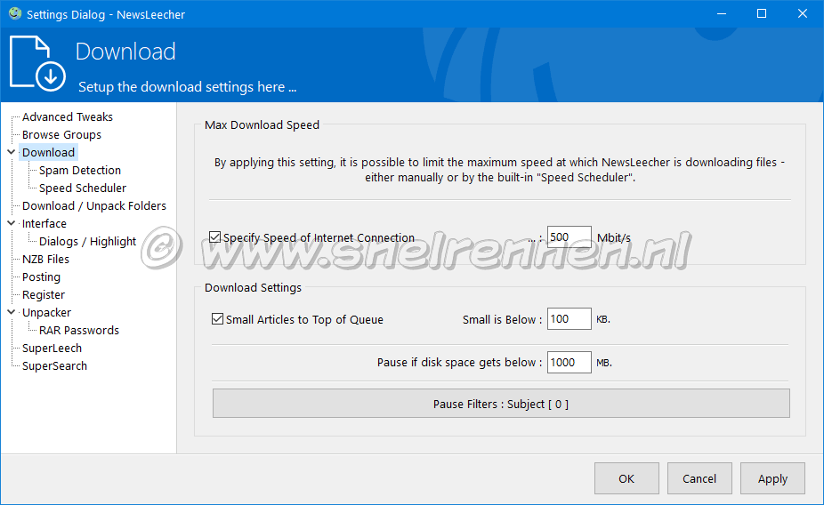
Task: Collapse the Unpacker tree node
Action: click(11, 312)
